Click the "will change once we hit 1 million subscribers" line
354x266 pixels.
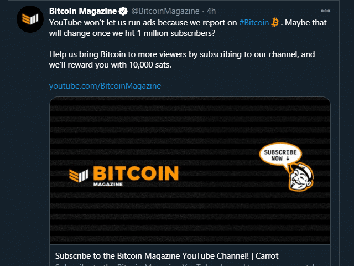(132, 33)
